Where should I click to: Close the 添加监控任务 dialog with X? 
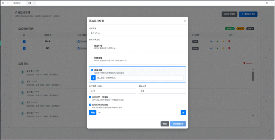185,21
